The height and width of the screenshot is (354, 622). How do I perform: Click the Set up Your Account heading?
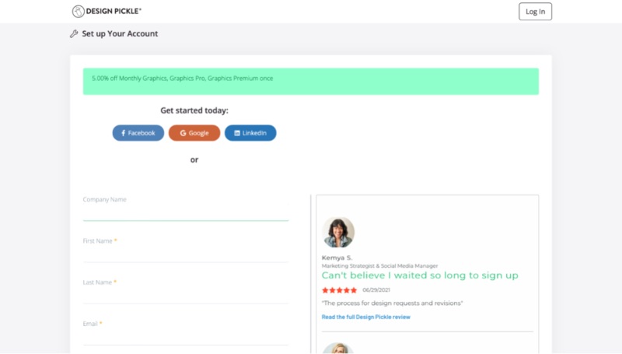(x=120, y=33)
